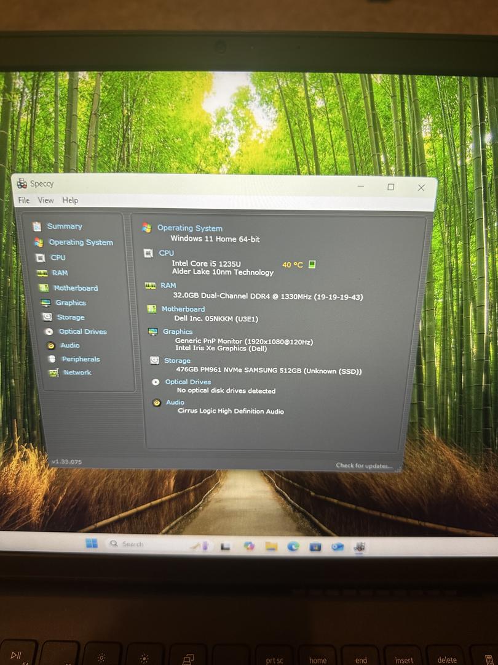Click the Summary clipboard icon
This screenshot has width=498, height=665.
pos(38,227)
